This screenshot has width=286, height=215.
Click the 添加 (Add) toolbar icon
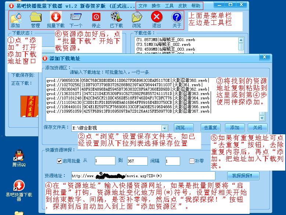16,20
